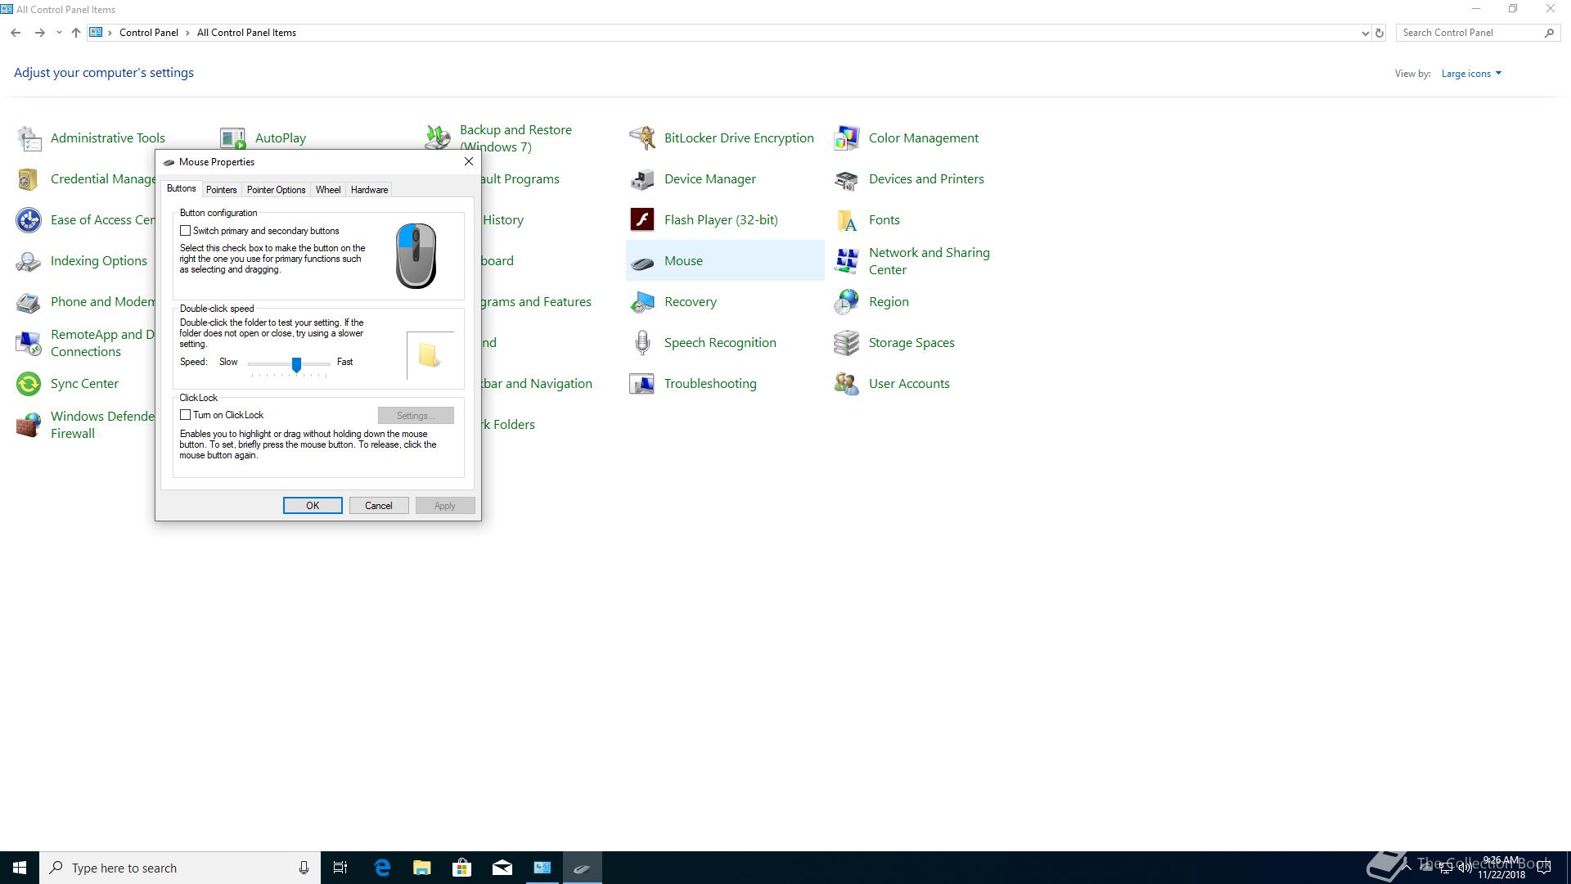Launch Microsoft Edge from the taskbar
The height and width of the screenshot is (884, 1571).
(x=382, y=868)
